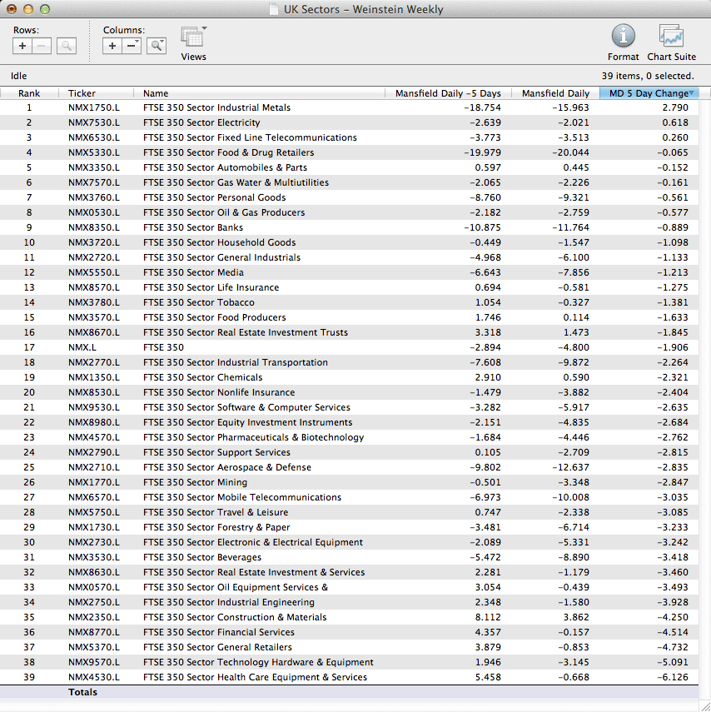
Task: Sort by Mansfield Daily -5 Days column
Action: [x=447, y=93]
